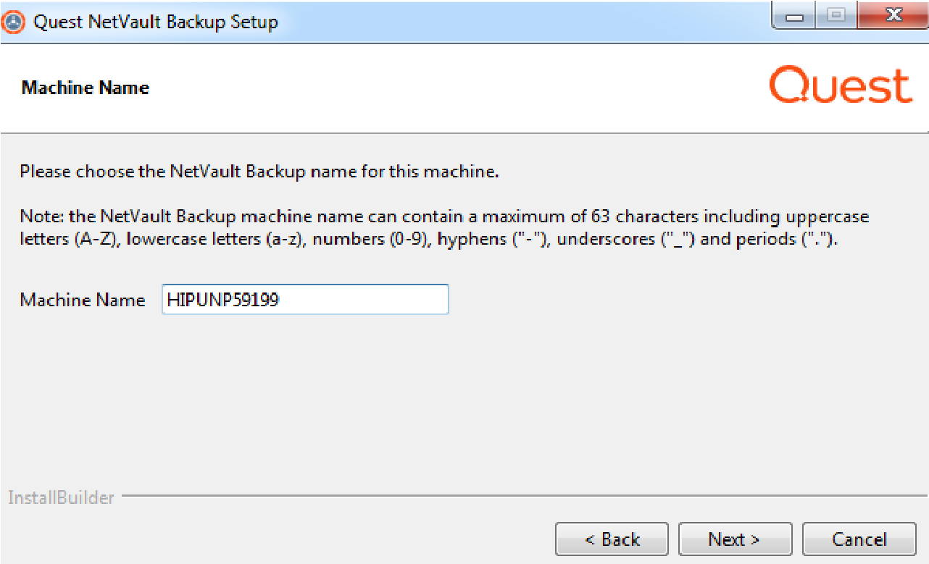Cancel the NetVault Backup installation

click(859, 539)
